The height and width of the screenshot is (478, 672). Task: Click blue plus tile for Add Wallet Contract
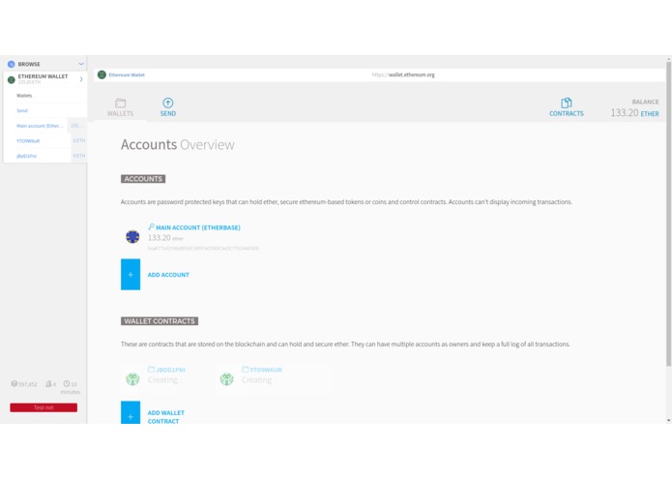(x=131, y=412)
